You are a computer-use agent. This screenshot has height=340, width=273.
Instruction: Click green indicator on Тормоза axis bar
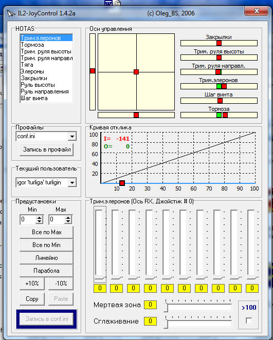tap(219, 115)
